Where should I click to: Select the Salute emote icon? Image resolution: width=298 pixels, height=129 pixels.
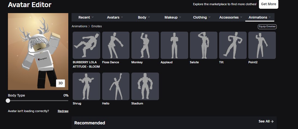click(x=203, y=45)
